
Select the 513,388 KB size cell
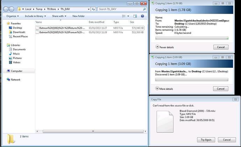pos(138,32)
